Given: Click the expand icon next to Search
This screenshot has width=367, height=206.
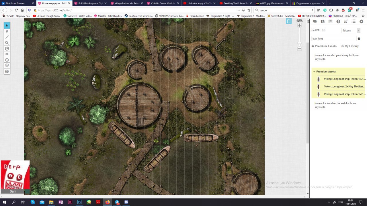Looking at the screenshot, I should point(323,30).
